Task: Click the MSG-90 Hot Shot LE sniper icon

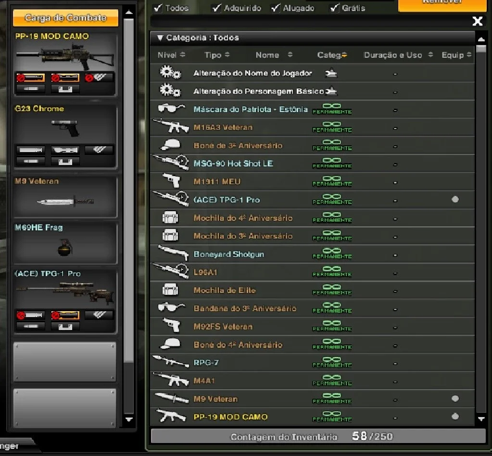Action: (171, 163)
